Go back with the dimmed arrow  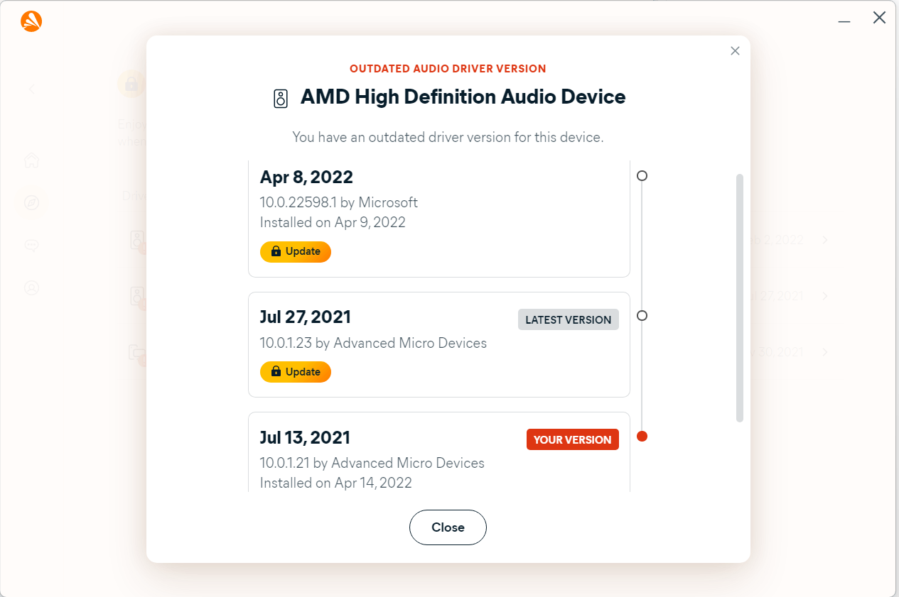point(31,89)
